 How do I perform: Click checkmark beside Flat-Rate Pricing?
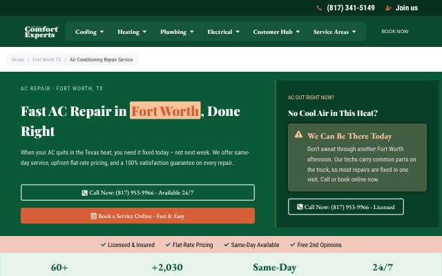point(168,244)
